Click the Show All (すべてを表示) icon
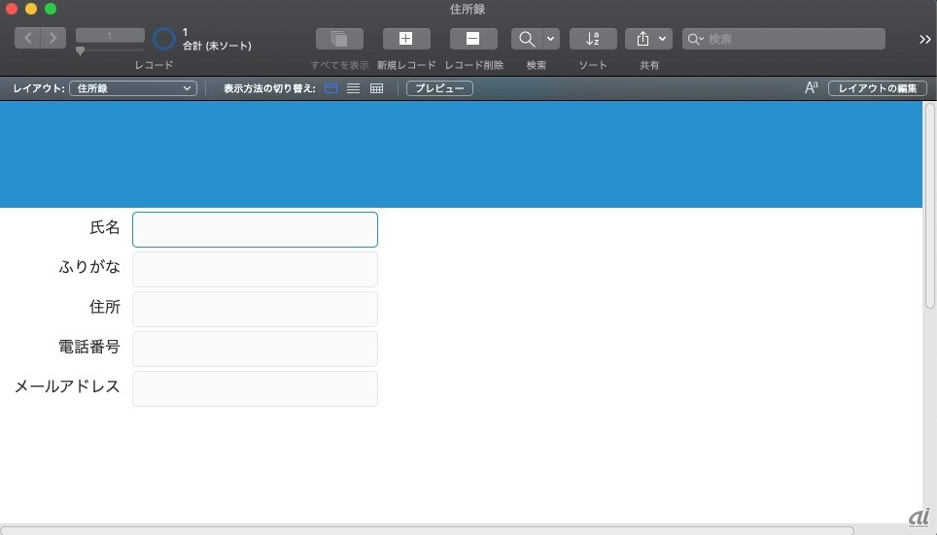The image size is (937, 535). click(339, 39)
